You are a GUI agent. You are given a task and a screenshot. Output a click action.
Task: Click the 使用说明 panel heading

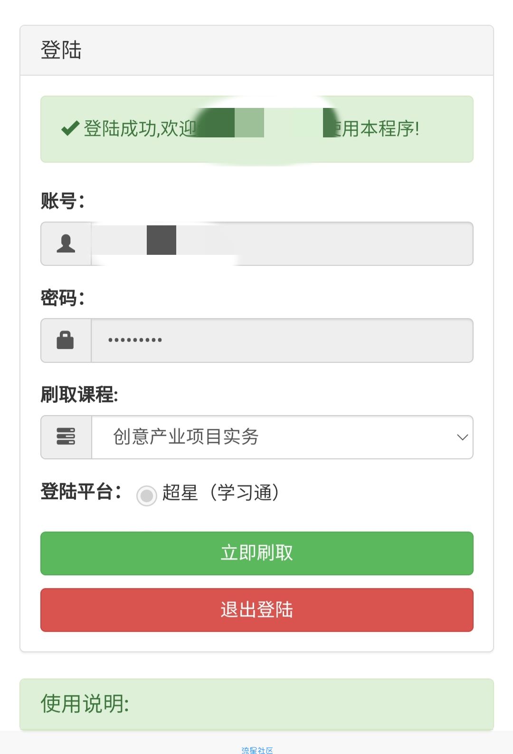(85, 704)
